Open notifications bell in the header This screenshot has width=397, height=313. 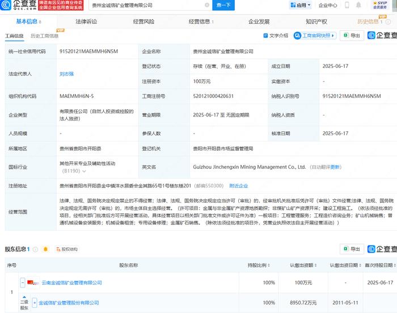click(358, 5)
